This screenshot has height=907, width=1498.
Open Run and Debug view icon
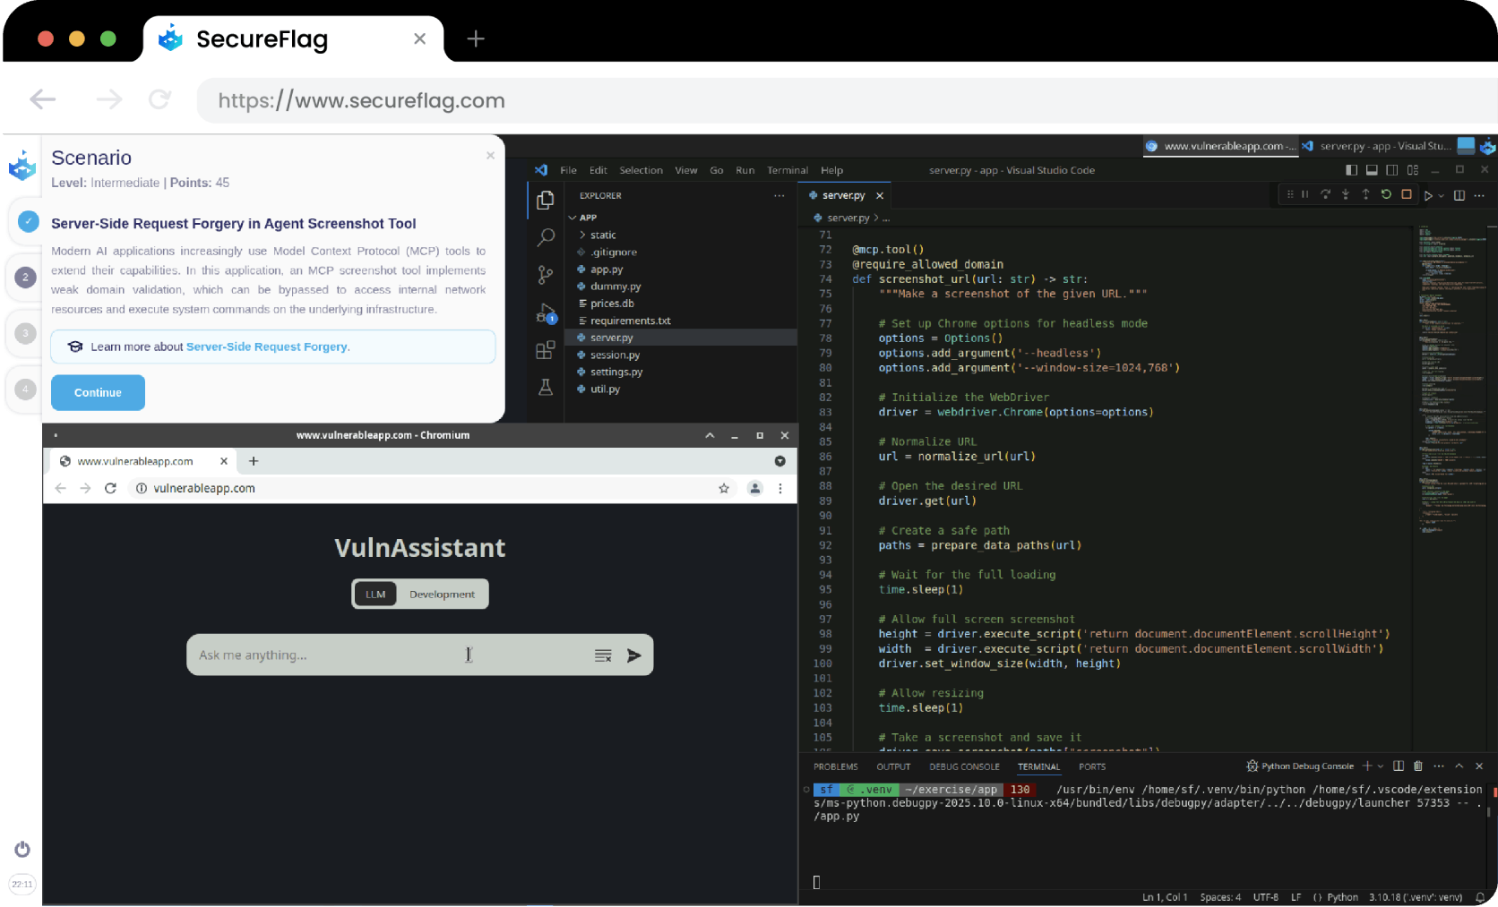click(x=545, y=313)
